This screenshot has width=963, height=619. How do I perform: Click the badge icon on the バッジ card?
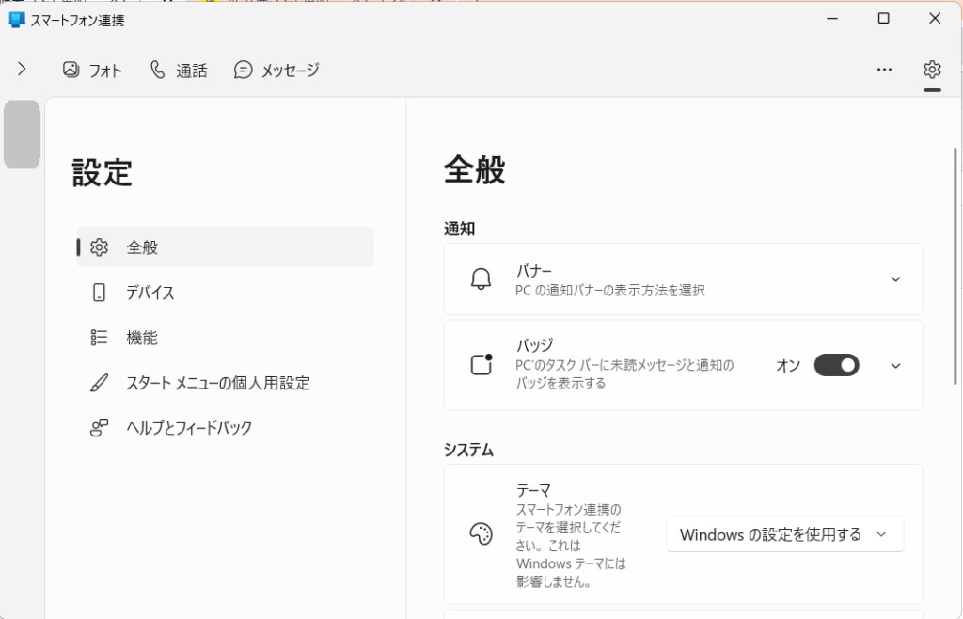click(482, 364)
